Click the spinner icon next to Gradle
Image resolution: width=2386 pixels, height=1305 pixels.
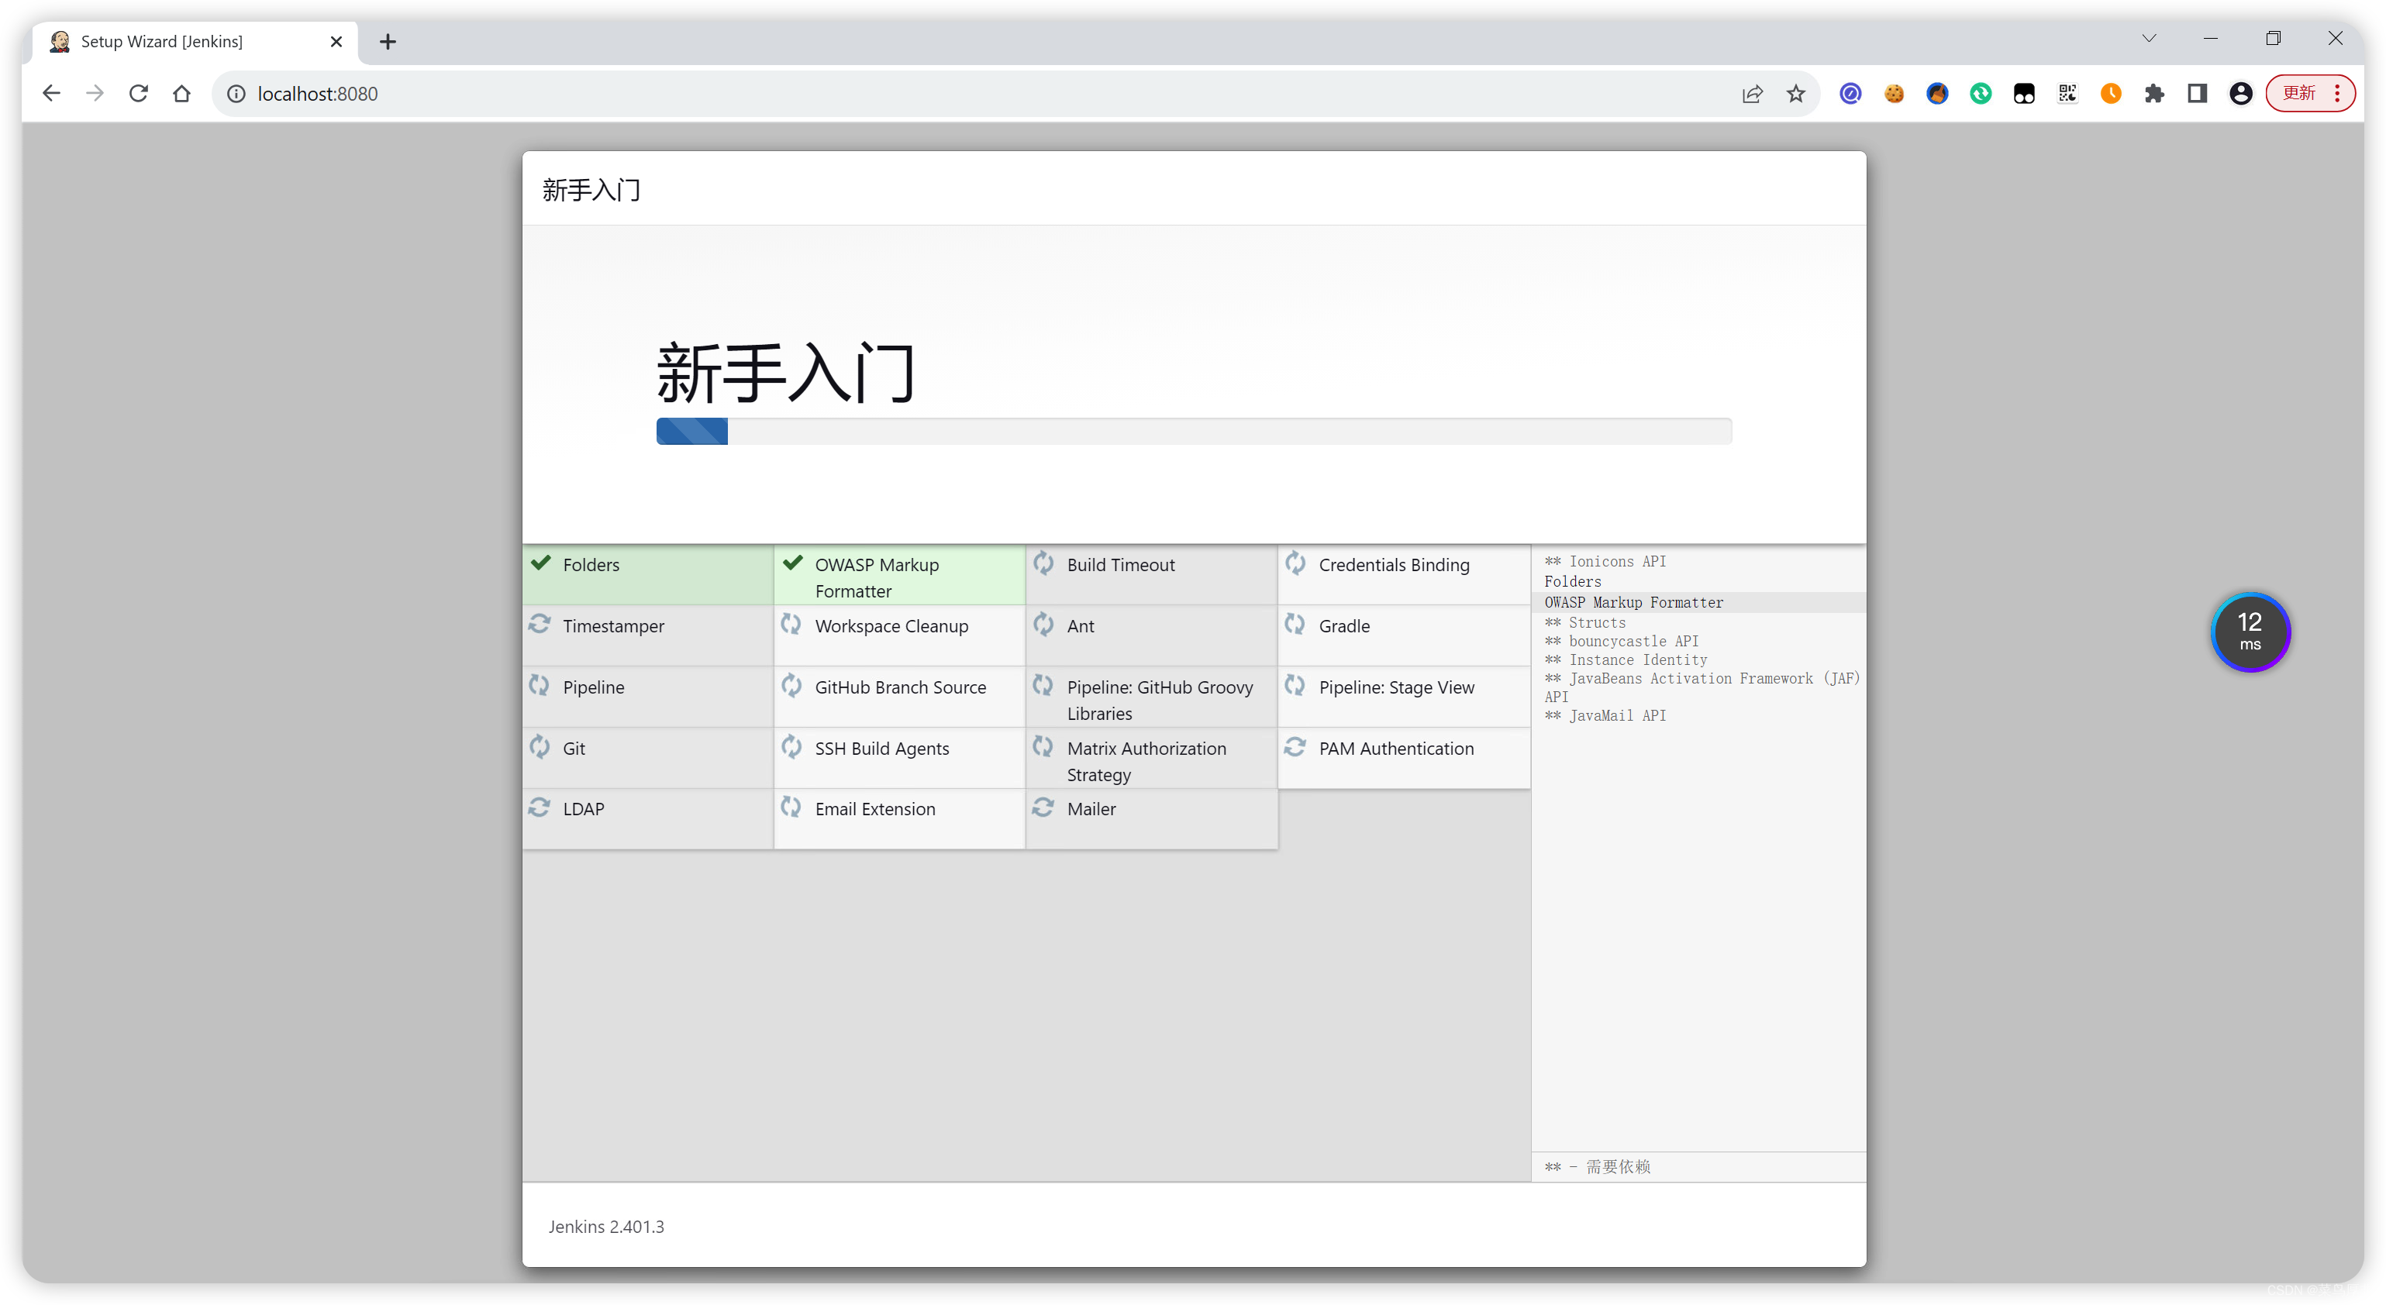1295,625
